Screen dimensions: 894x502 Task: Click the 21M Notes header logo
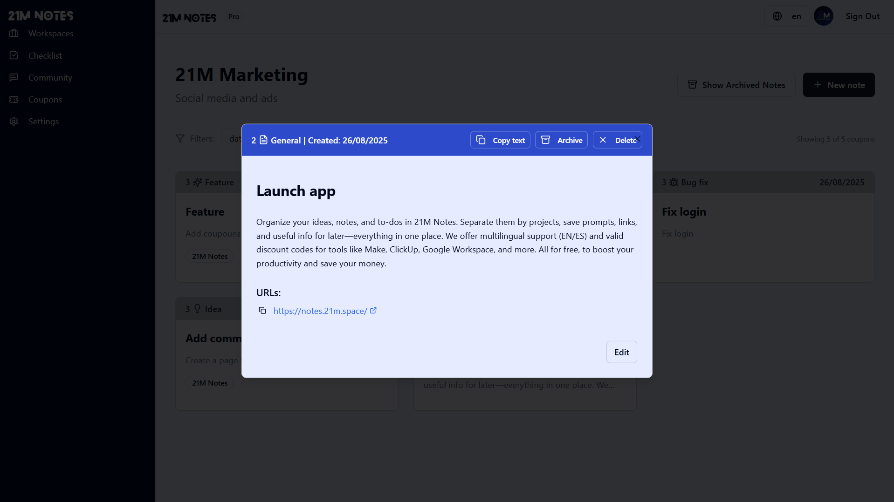[x=189, y=18]
